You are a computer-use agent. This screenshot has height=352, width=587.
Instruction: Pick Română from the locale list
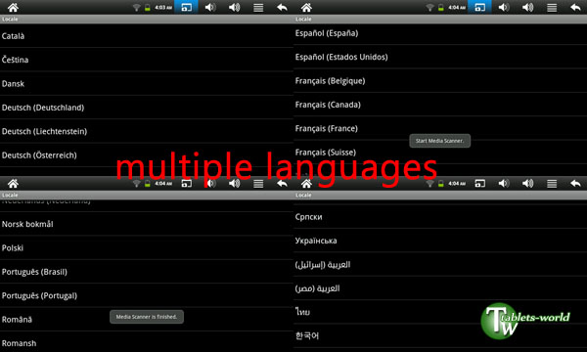[x=147, y=320]
